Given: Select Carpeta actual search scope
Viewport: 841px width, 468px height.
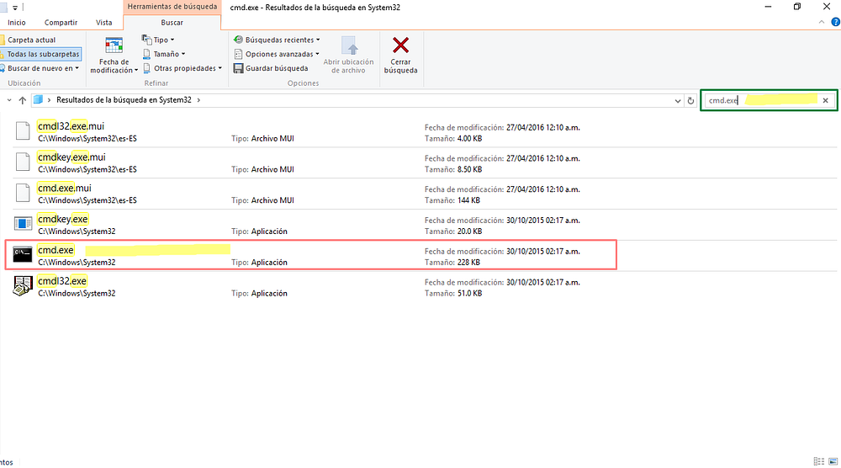Looking at the screenshot, I should coord(30,40).
